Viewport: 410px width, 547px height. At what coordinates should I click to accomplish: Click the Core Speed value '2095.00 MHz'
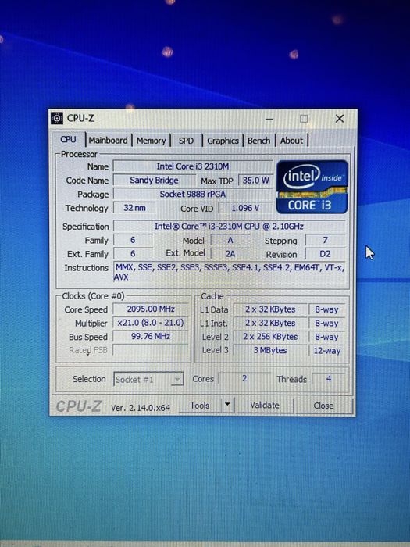click(151, 309)
